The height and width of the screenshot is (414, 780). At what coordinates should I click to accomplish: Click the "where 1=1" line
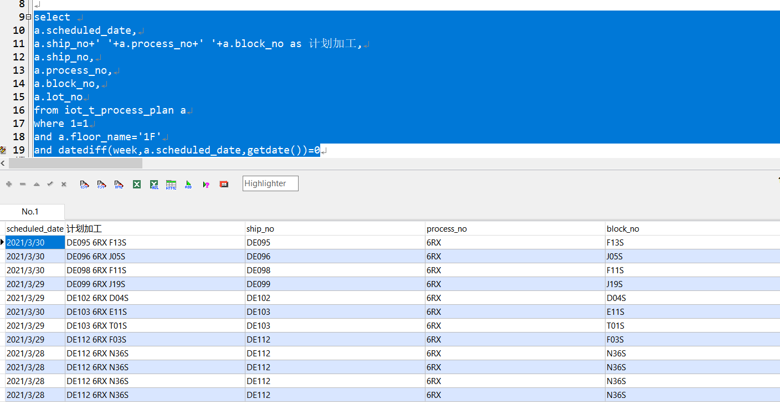click(61, 124)
